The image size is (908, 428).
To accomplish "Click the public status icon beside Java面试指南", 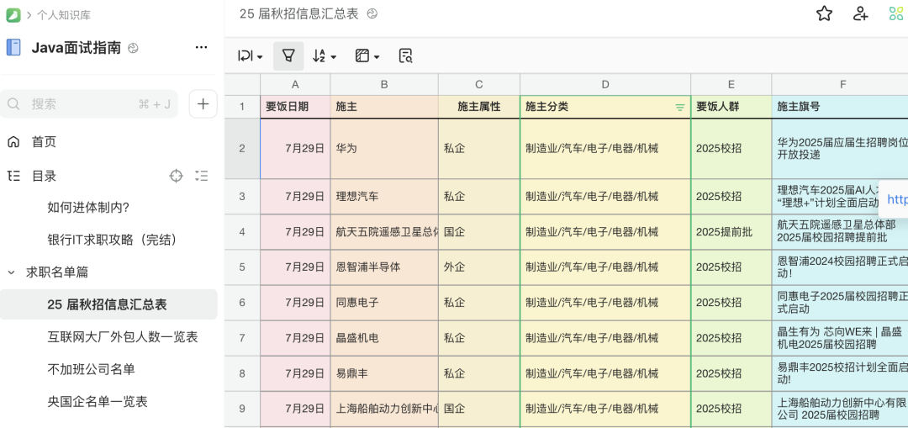I will click(x=133, y=48).
